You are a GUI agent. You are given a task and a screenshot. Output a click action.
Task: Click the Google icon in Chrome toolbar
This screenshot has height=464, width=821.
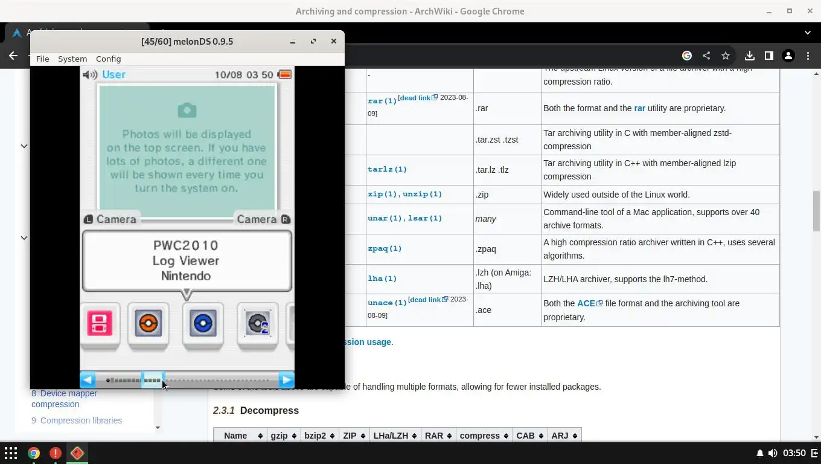687,56
